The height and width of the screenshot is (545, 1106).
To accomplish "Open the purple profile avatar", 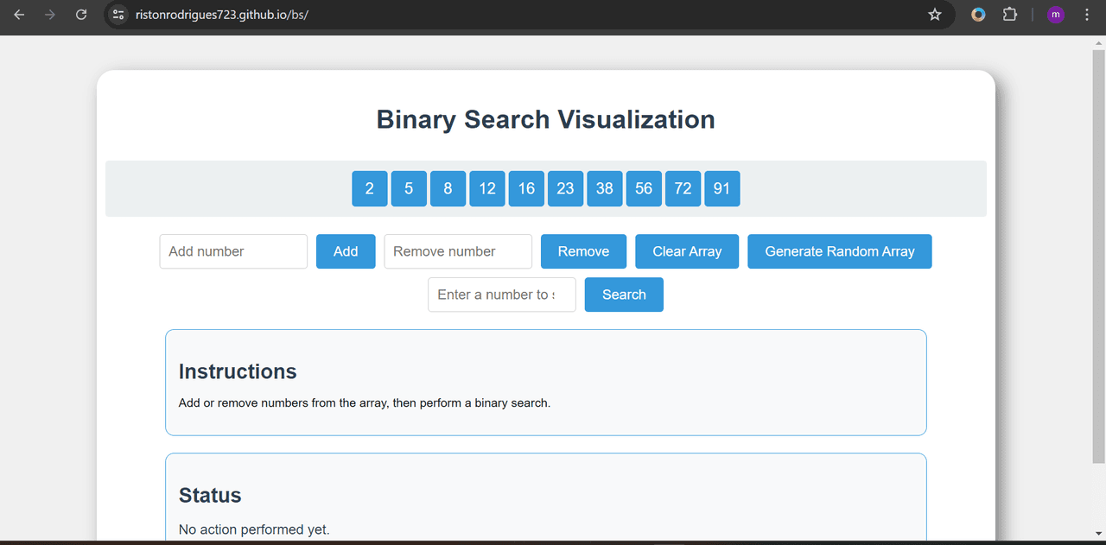I will [1055, 15].
